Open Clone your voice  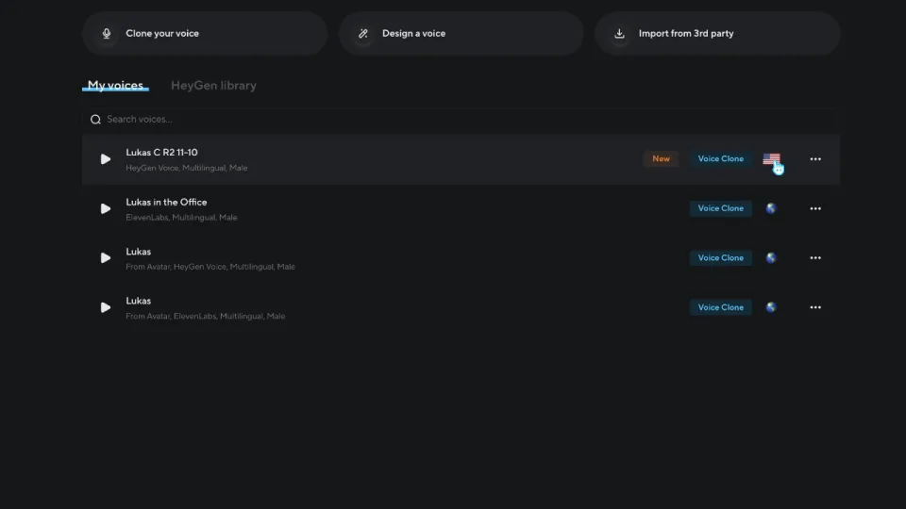coord(205,34)
